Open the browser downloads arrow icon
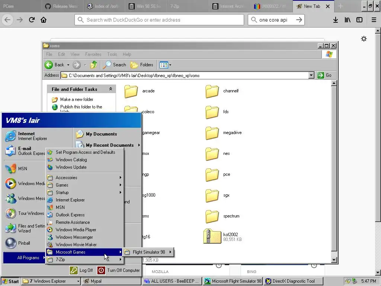This screenshot has height=286, width=381. (336, 20)
